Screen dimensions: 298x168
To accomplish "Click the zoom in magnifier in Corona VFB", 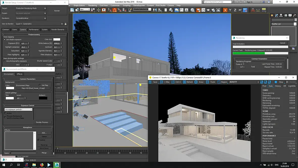I will pos(262,82).
